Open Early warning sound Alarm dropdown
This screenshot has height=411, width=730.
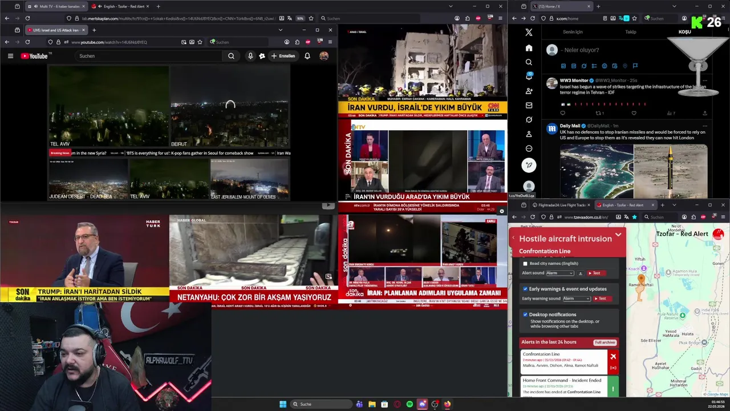(576, 299)
